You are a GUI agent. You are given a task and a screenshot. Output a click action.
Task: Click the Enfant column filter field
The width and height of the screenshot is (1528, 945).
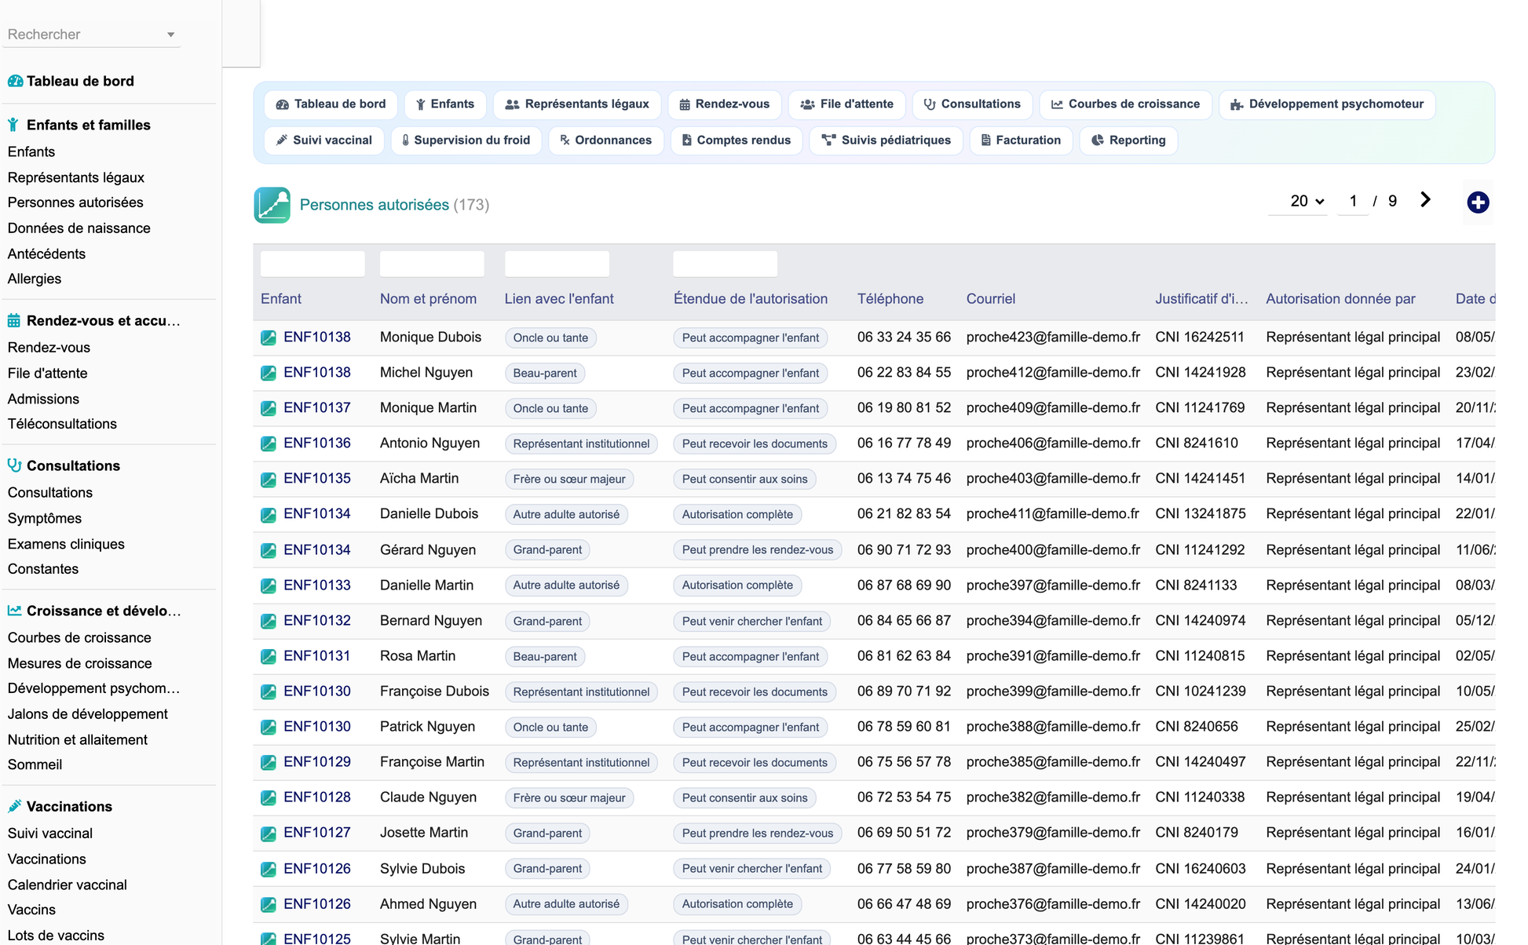coord(313,265)
